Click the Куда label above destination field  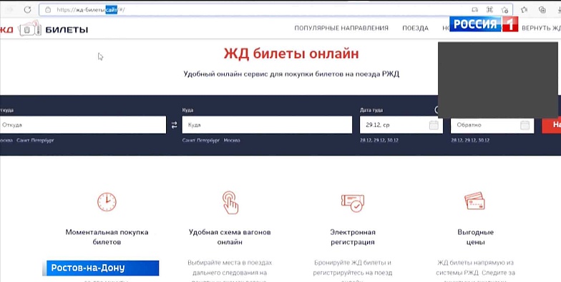pyautogui.click(x=187, y=110)
